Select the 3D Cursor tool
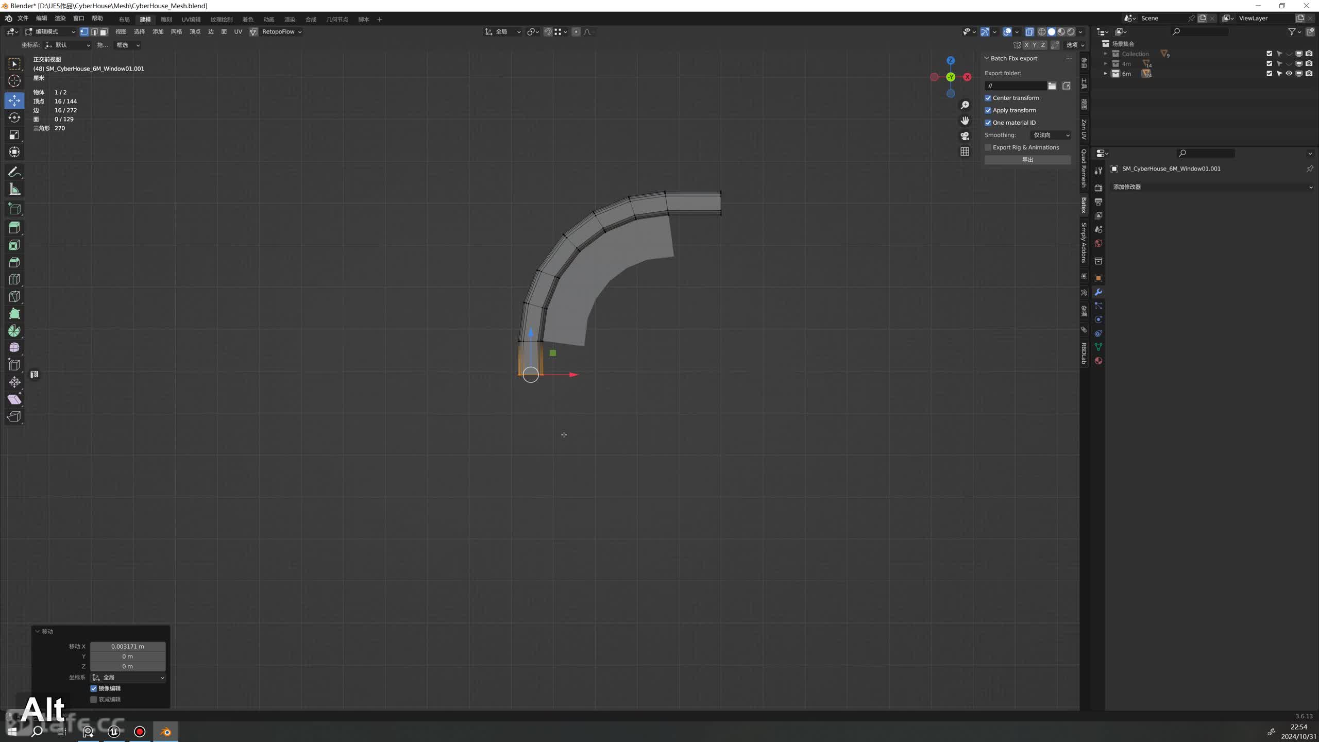Viewport: 1319px width, 742px height. [14, 81]
